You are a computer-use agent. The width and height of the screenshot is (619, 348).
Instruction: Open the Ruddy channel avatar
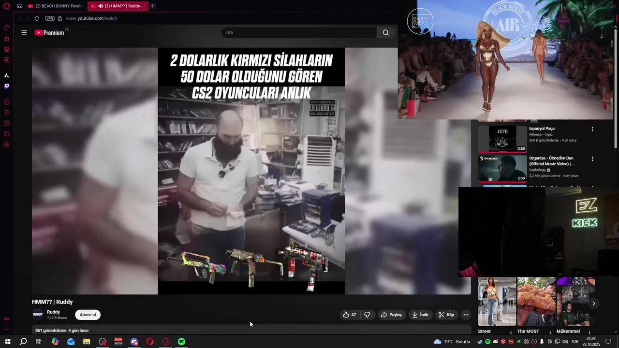(38, 315)
